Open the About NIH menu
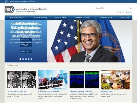The width and height of the screenshot is (137, 103). click(125, 17)
